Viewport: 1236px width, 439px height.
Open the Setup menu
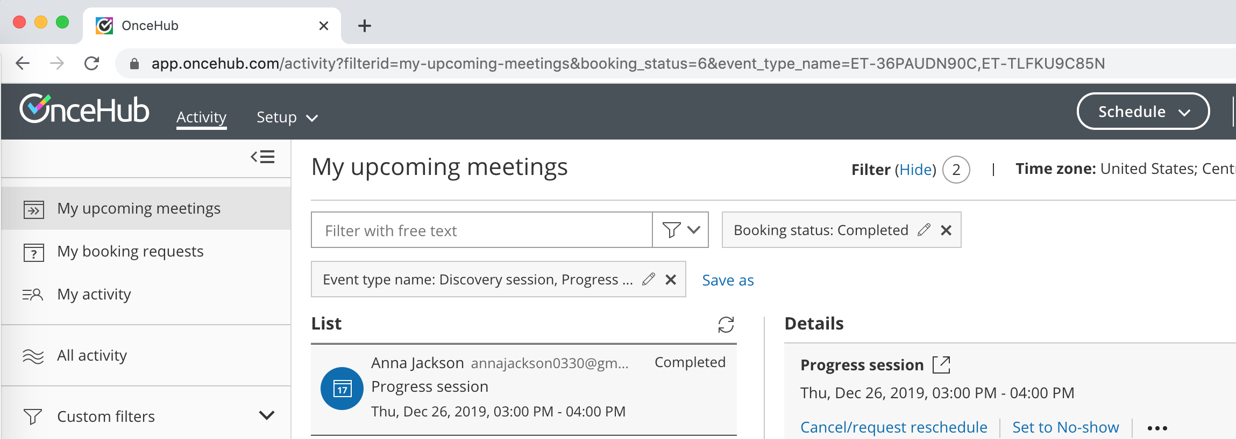click(287, 117)
